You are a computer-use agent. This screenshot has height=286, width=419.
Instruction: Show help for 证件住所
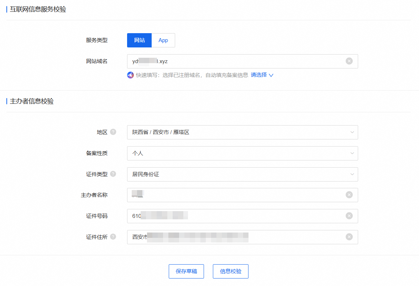(113, 237)
